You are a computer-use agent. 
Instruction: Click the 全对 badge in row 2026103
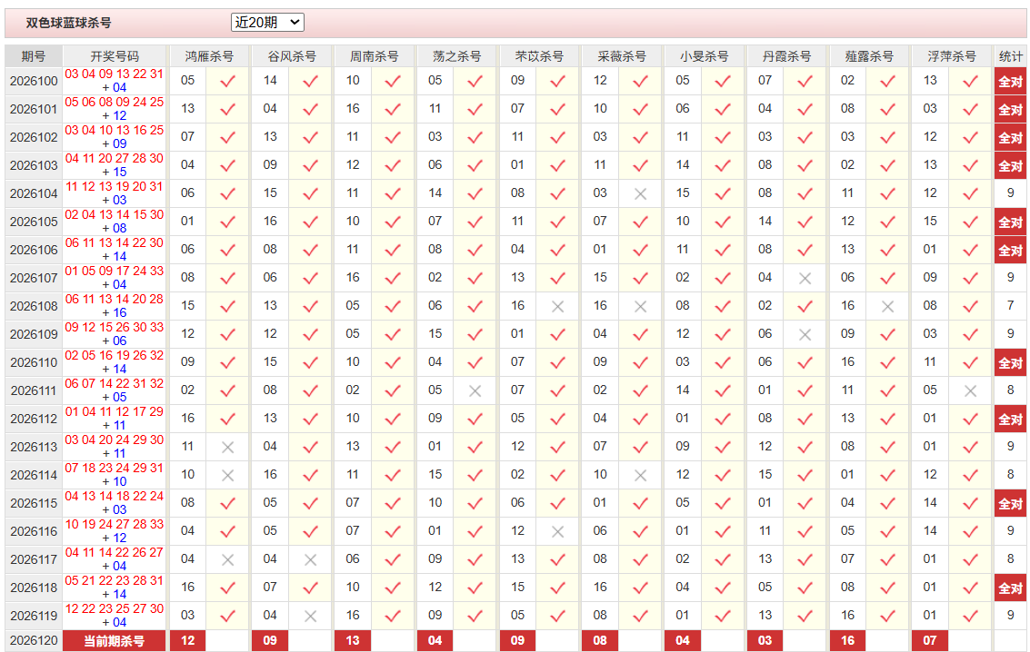pos(1010,166)
